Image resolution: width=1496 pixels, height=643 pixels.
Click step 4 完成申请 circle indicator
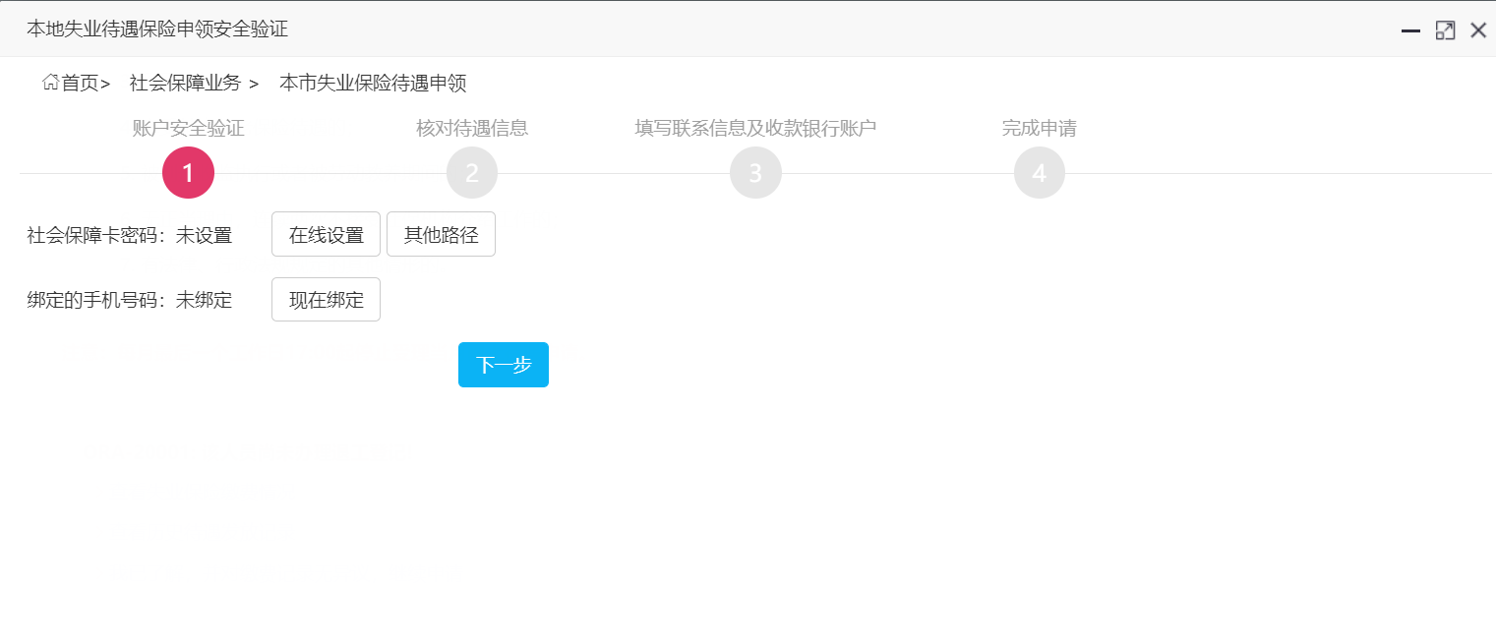[x=1039, y=172]
